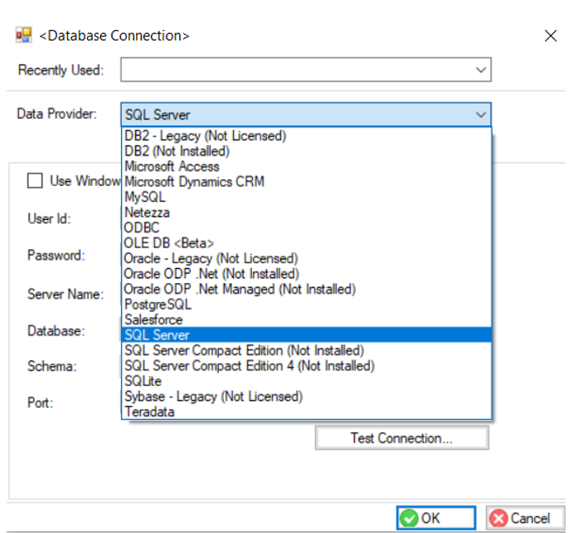
Task: Select MySQL from the provider list
Action: [x=145, y=197]
